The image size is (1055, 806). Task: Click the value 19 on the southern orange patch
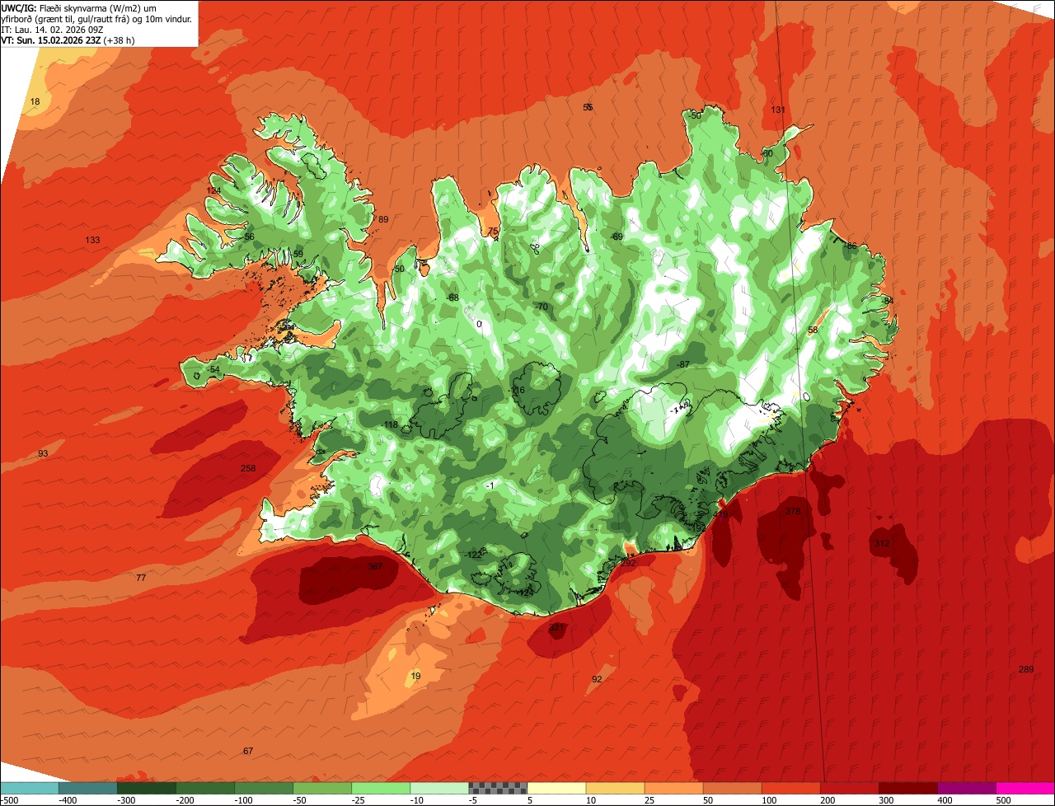[x=415, y=676]
